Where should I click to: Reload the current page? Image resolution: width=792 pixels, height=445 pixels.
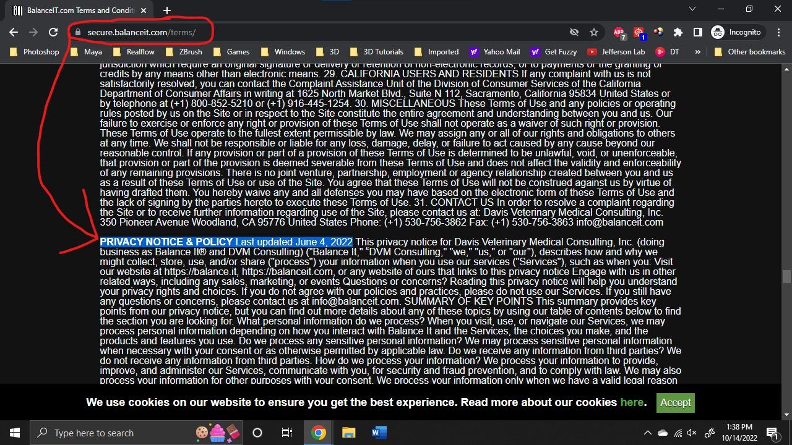(x=53, y=32)
